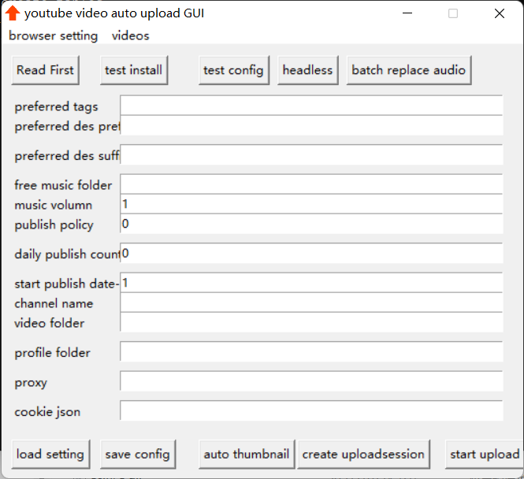Click create uploadsession button
The width and height of the screenshot is (524, 479).
tap(363, 455)
